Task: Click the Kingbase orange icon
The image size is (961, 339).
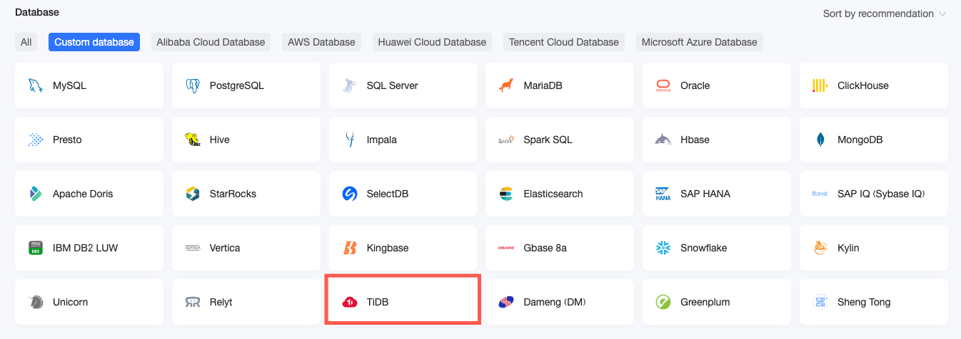Action: (349, 248)
